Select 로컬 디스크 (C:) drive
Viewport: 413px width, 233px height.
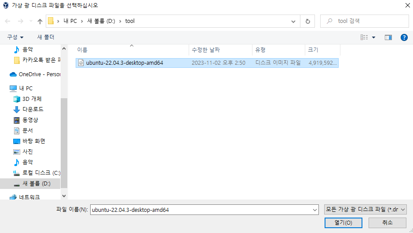pyautogui.click(x=37, y=173)
